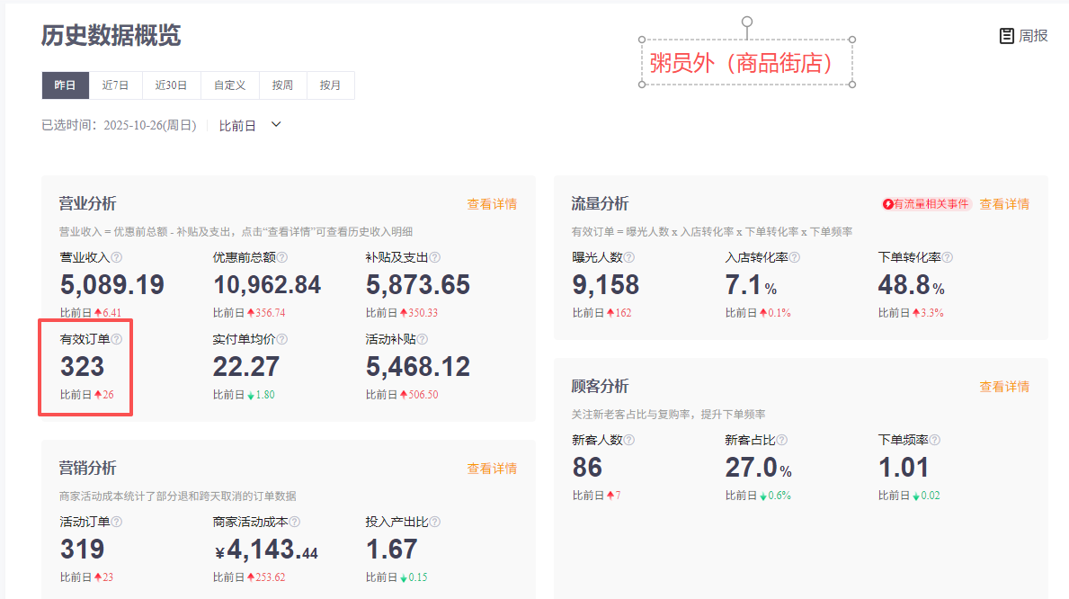Click help icon next to 曝光人数
This screenshot has width=1069, height=599.
click(628, 257)
